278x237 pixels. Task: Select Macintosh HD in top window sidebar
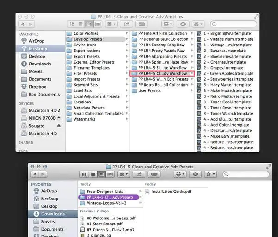[x=39, y=133]
